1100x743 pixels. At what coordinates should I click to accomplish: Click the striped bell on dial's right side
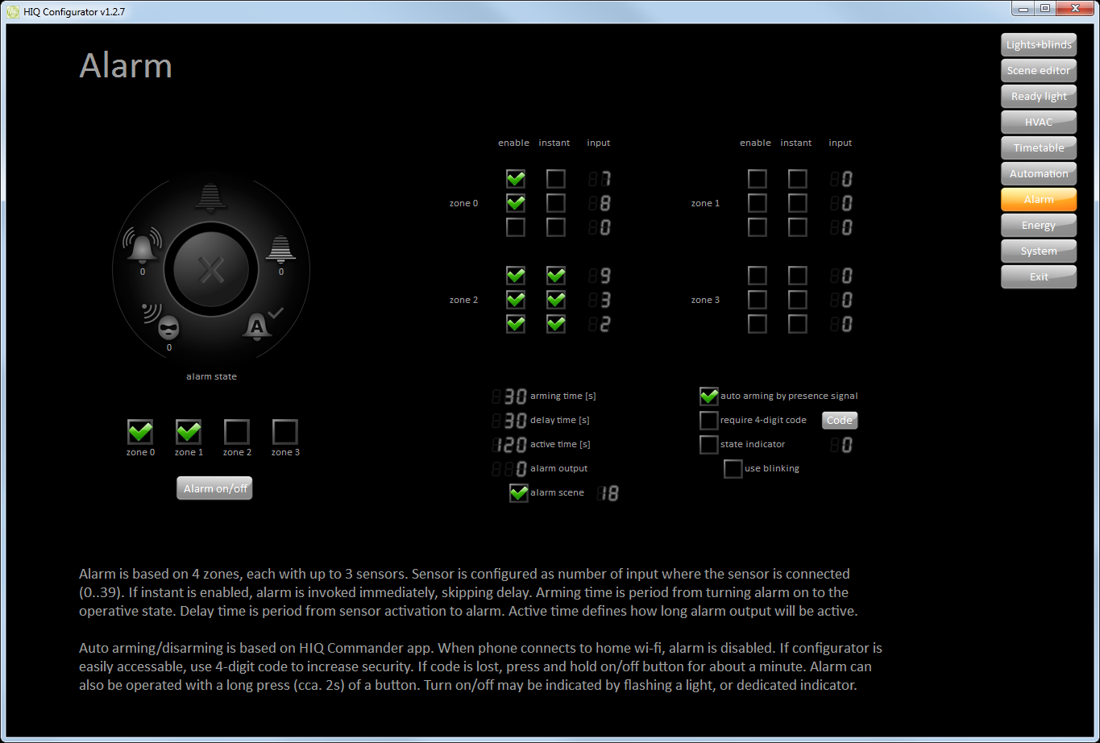(x=280, y=249)
